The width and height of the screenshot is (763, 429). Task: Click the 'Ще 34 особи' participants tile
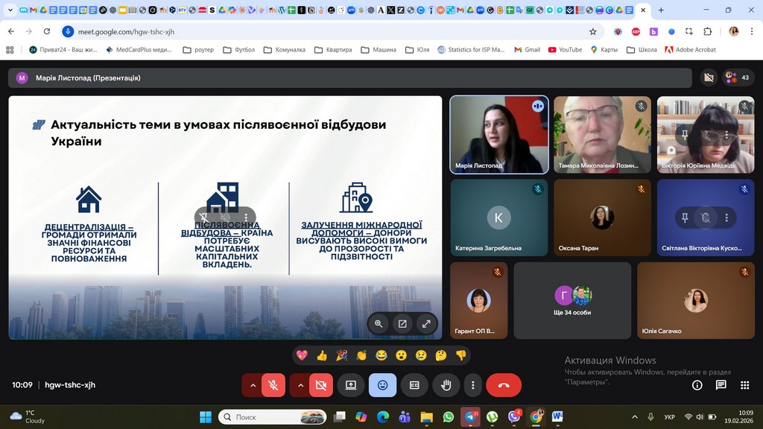point(572,300)
